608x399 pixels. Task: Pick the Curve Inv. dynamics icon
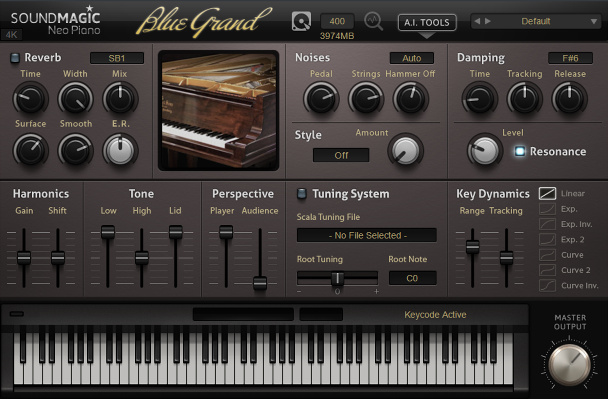point(547,286)
